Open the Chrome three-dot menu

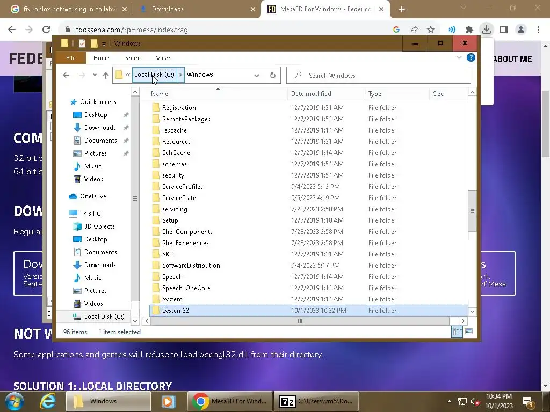click(538, 30)
